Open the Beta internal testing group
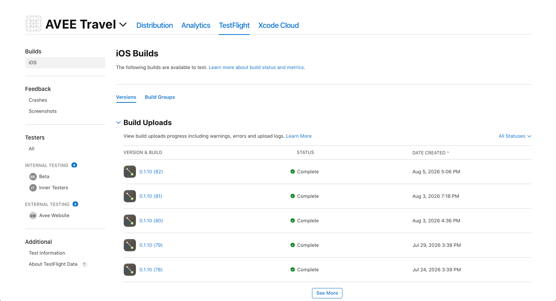The width and height of the screenshot is (556, 301). coord(44,177)
